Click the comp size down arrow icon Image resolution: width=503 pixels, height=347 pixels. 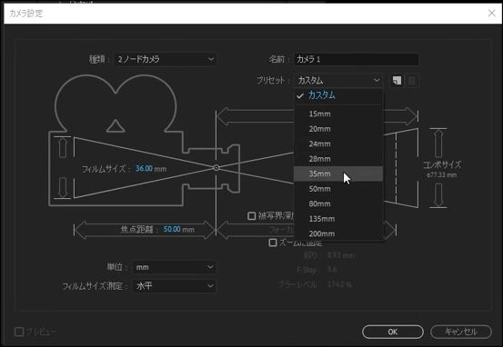[438, 195]
